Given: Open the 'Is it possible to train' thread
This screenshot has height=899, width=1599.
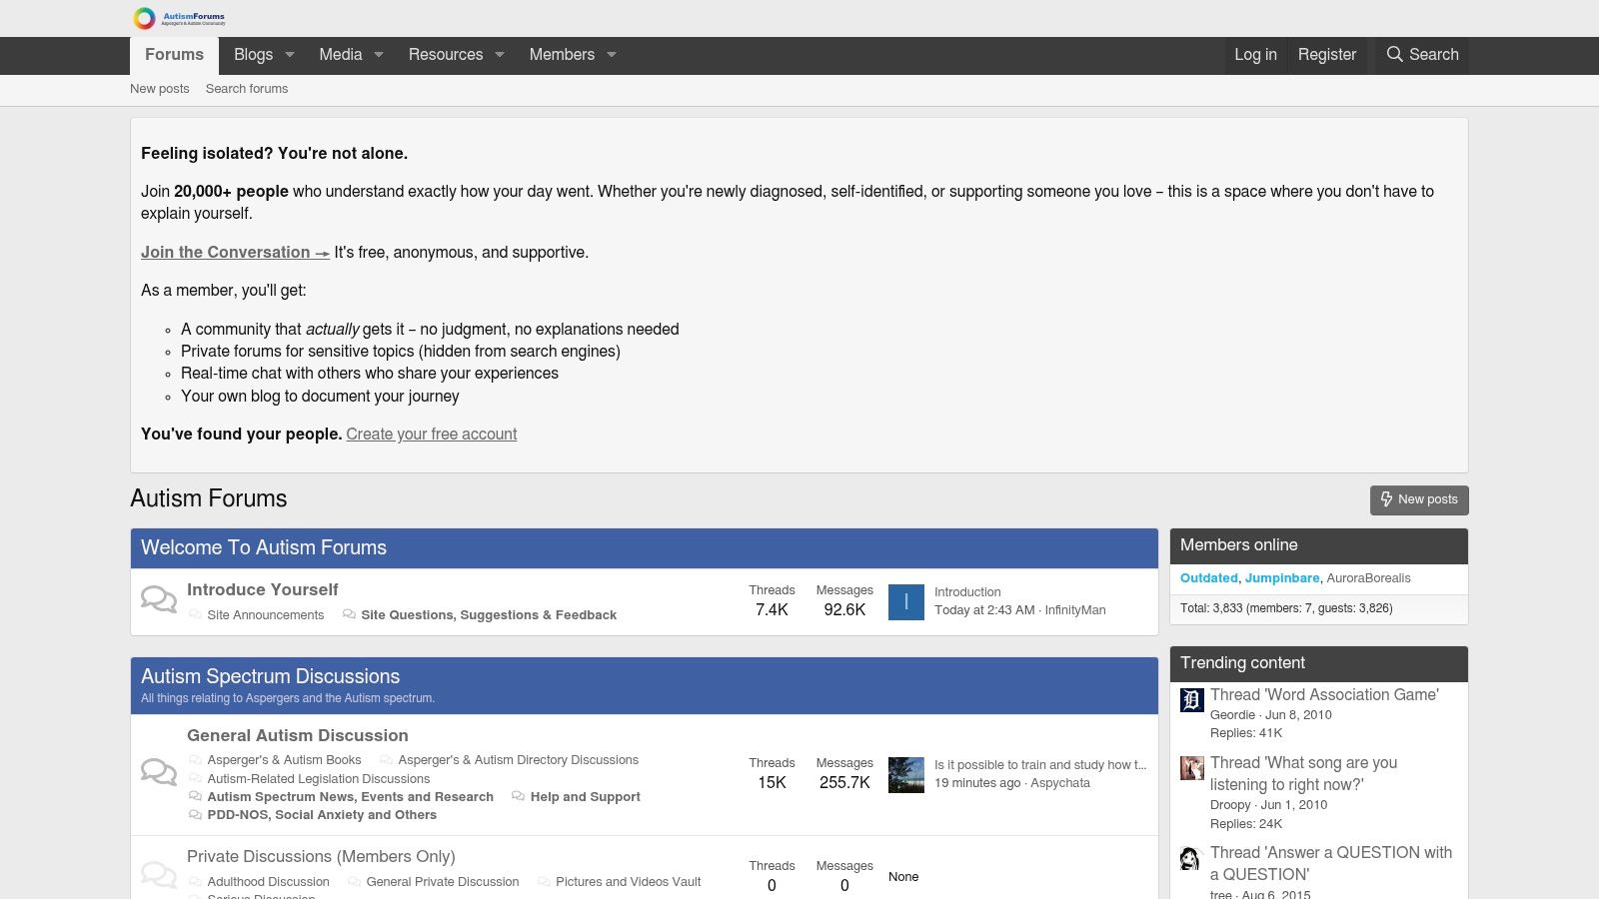Looking at the screenshot, I should coord(1040,765).
